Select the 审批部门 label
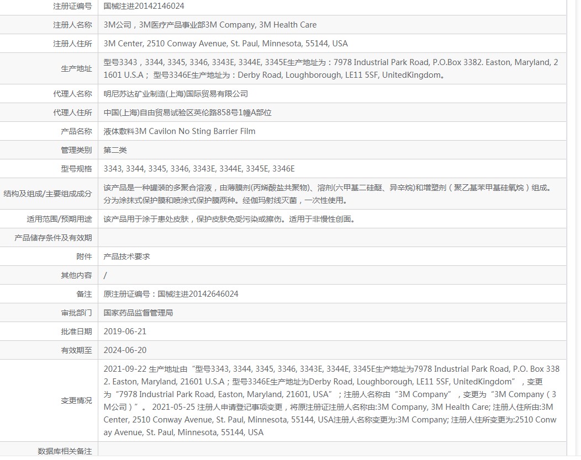This screenshot has height=460, width=581. coord(76,313)
